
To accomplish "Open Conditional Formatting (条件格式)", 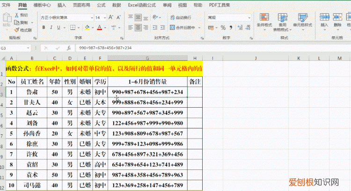I will 264,20.
